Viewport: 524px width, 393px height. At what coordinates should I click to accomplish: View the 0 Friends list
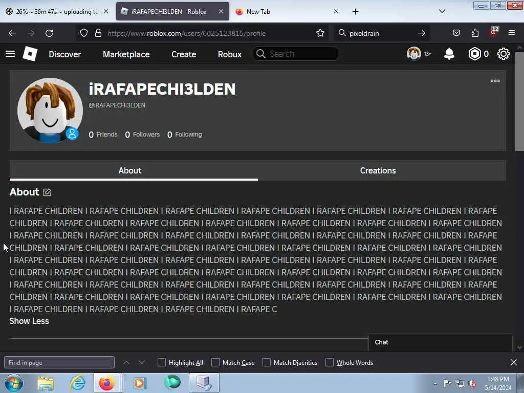point(103,135)
